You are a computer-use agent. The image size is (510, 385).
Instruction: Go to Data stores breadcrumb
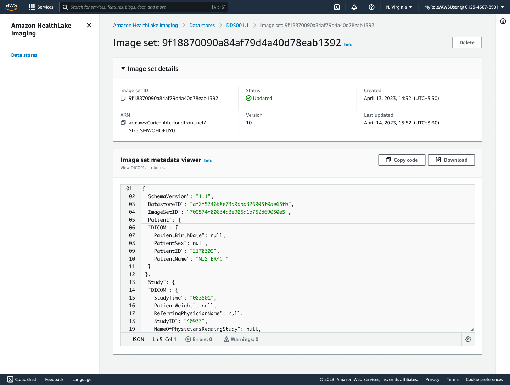click(202, 25)
